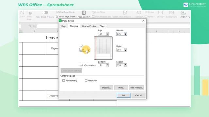Confirm Page Setup with OK
Screen dimensions: 209x117
tap(123, 95)
